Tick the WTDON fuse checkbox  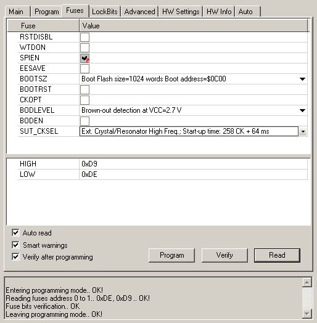click(84, 47)
